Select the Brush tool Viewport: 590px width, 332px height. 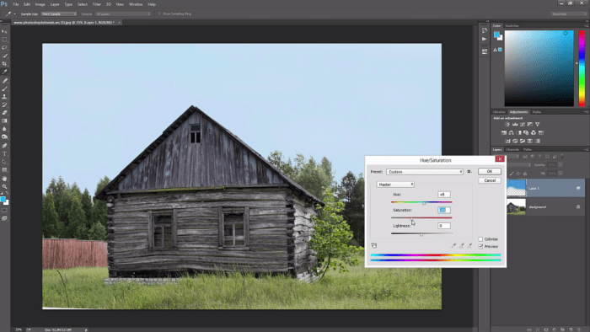click(x=4, y=88)
